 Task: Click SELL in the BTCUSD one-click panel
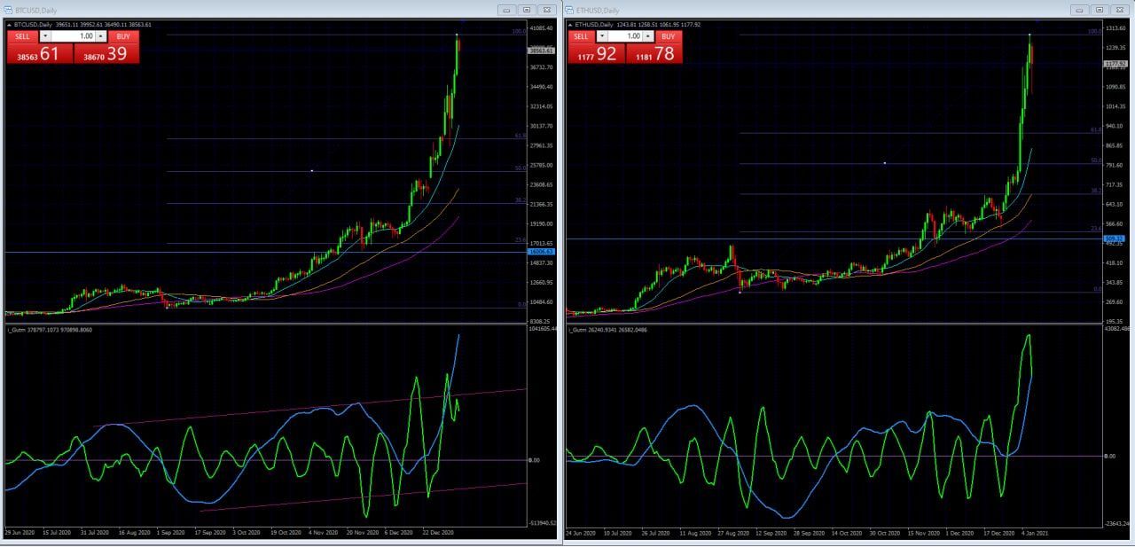pos(21,36)
